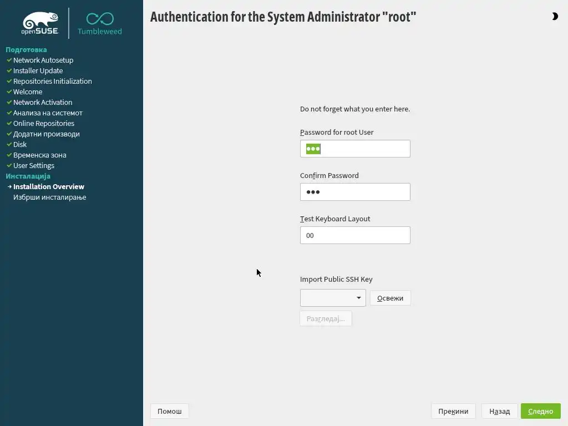Click the checkmark beside User Settings
Viewport: 568px width, 426px height.
tap(9, 165)
